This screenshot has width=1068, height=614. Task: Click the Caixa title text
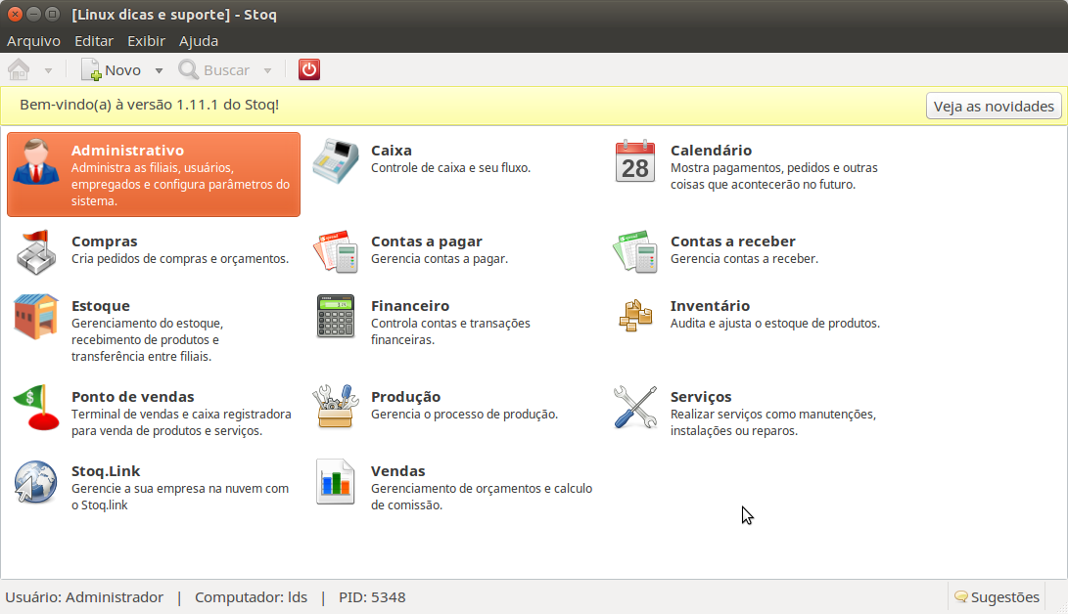coord(391,151)
